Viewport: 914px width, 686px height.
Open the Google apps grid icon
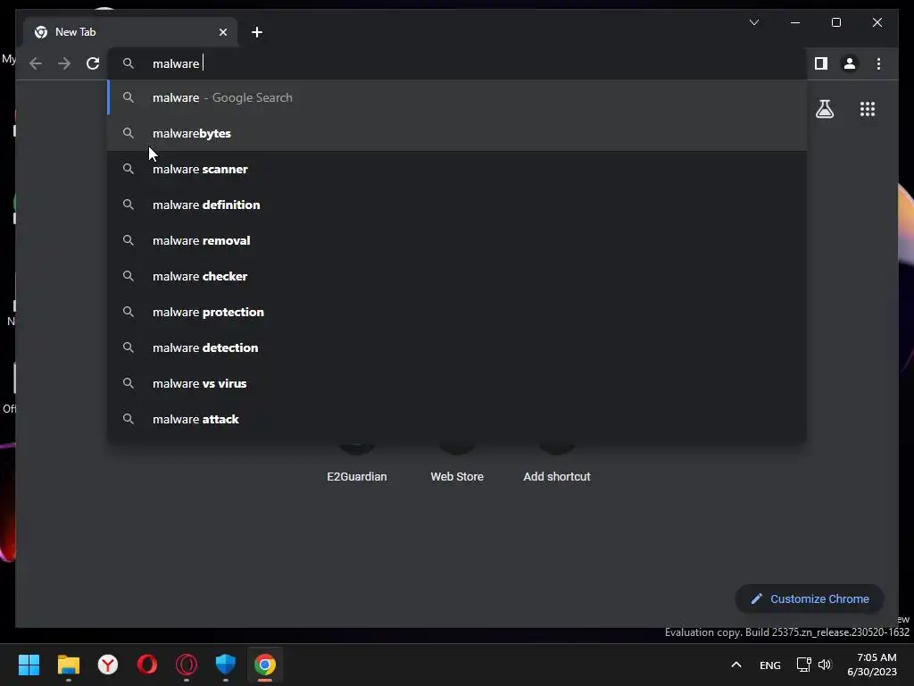[868, 109]
